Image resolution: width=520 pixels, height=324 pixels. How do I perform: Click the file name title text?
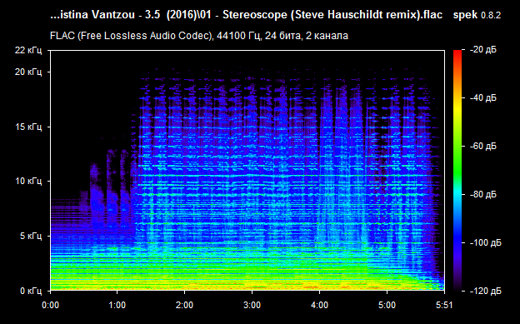pyautogui.click(x=246, y=15)
